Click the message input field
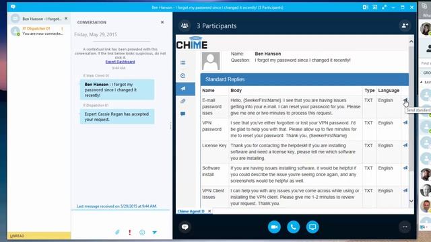The image size is (431, 242). pos(121,219)
